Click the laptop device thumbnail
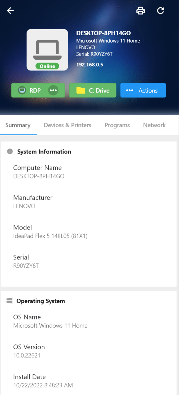This screenshot has height=395, width=179. click(x=47, y=49)
